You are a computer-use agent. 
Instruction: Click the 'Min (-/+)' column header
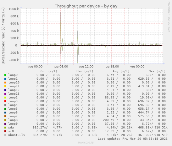(x=85, y=71)
